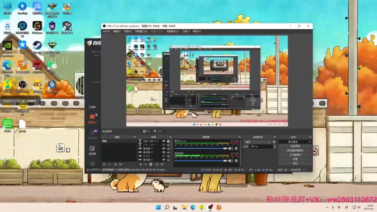Click 开始录制 start recording button
The width and height of the screenshot is (377, 212).
pos(295,146)
